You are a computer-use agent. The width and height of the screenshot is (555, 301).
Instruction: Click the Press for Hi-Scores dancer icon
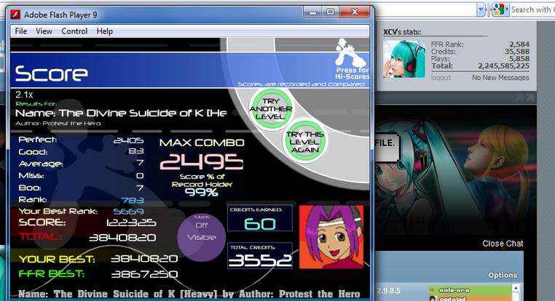tap(347, 52)
